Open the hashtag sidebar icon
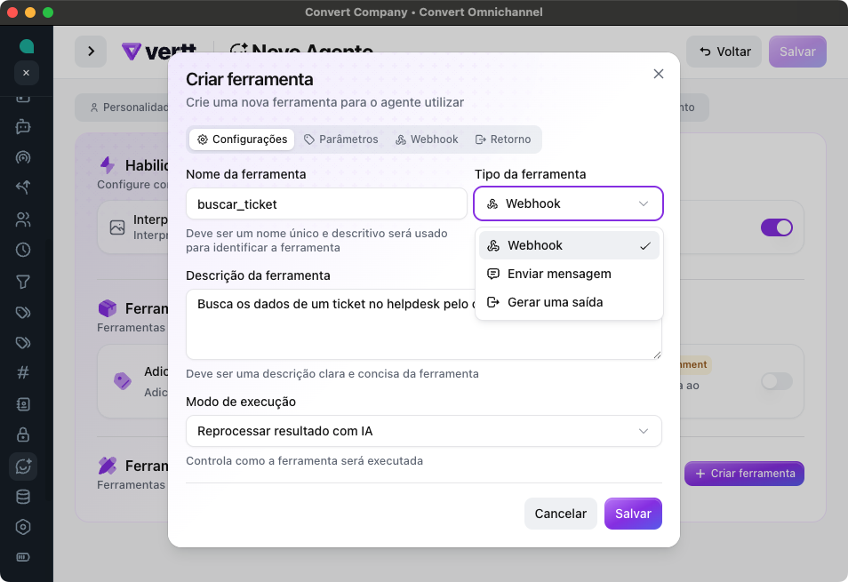 (x=23, y=372)
